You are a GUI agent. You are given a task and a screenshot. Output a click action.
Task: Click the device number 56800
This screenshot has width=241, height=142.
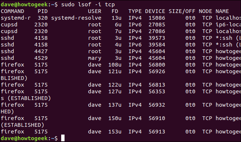pyautogui.click(x=157, y=65)
